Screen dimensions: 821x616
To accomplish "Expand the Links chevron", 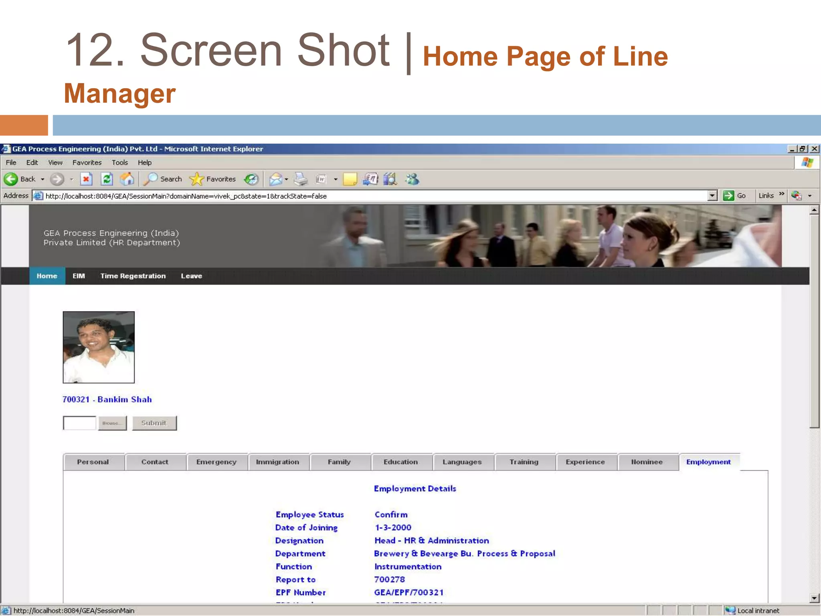I will pyautogui.click(x=781, y=194).
